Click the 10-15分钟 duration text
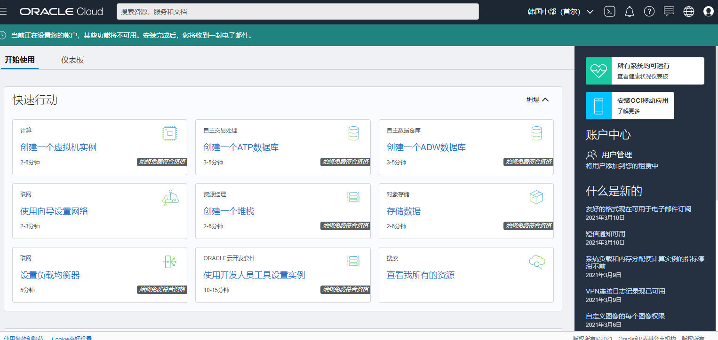 (216, 290)
